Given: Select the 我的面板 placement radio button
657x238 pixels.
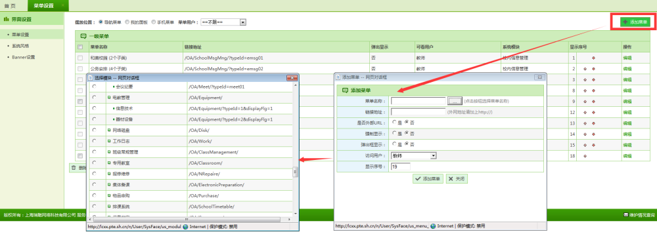Looking at the screenshot, I should pyautogui.click(x=127, y=22).
